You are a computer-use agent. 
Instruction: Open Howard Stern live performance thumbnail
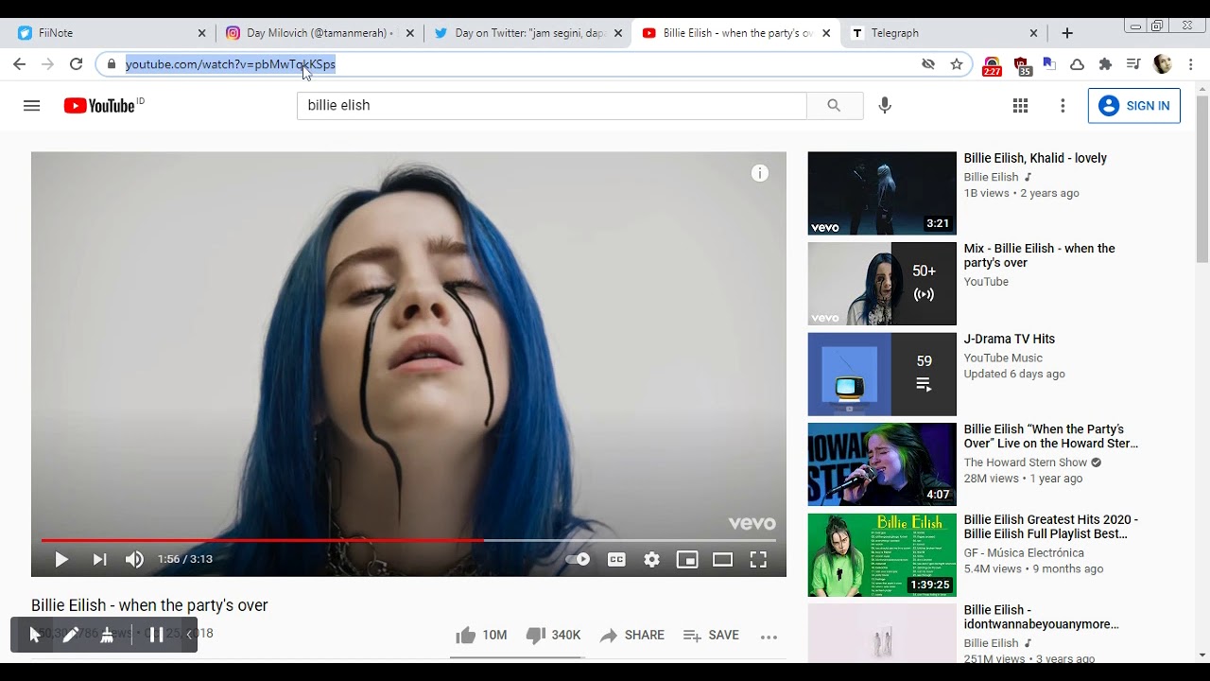[882, 464]
